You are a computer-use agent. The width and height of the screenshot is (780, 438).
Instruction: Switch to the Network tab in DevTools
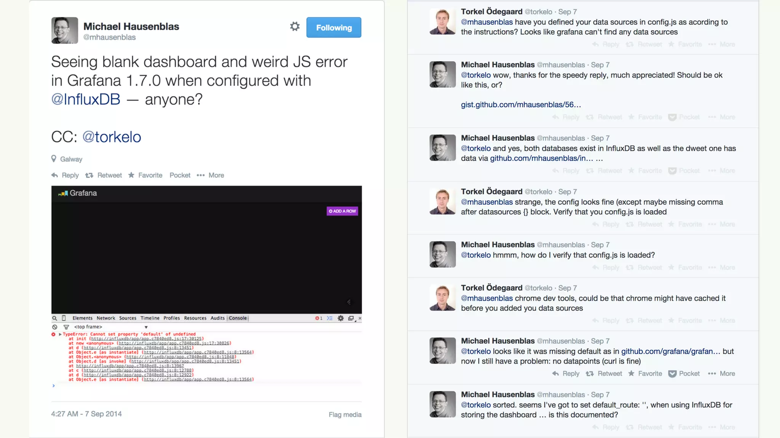(x=106, y=318)
